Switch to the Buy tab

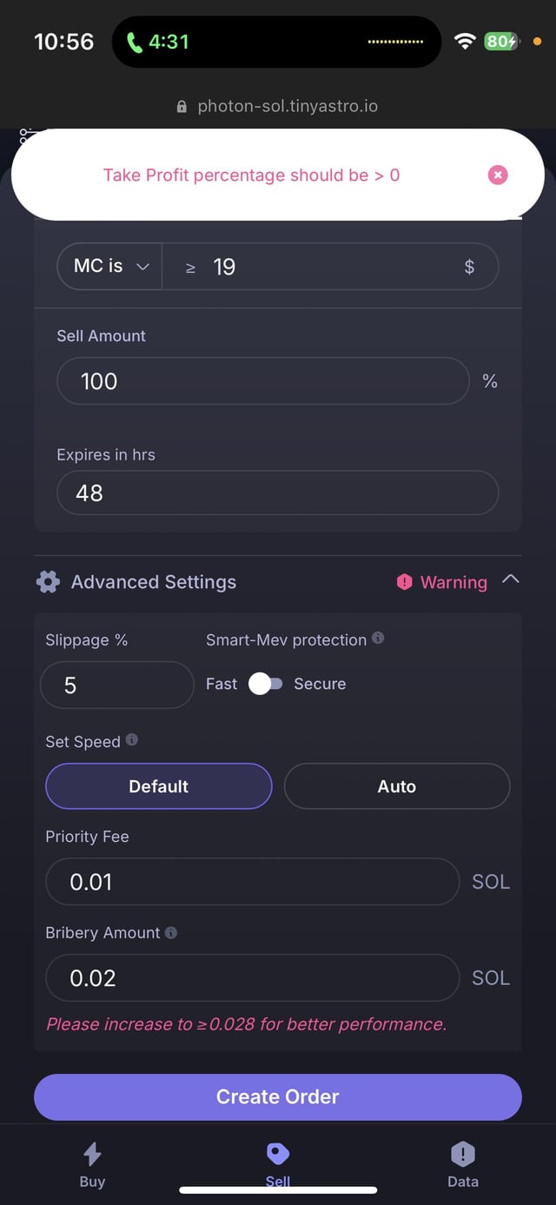[x=92, y=1164]
